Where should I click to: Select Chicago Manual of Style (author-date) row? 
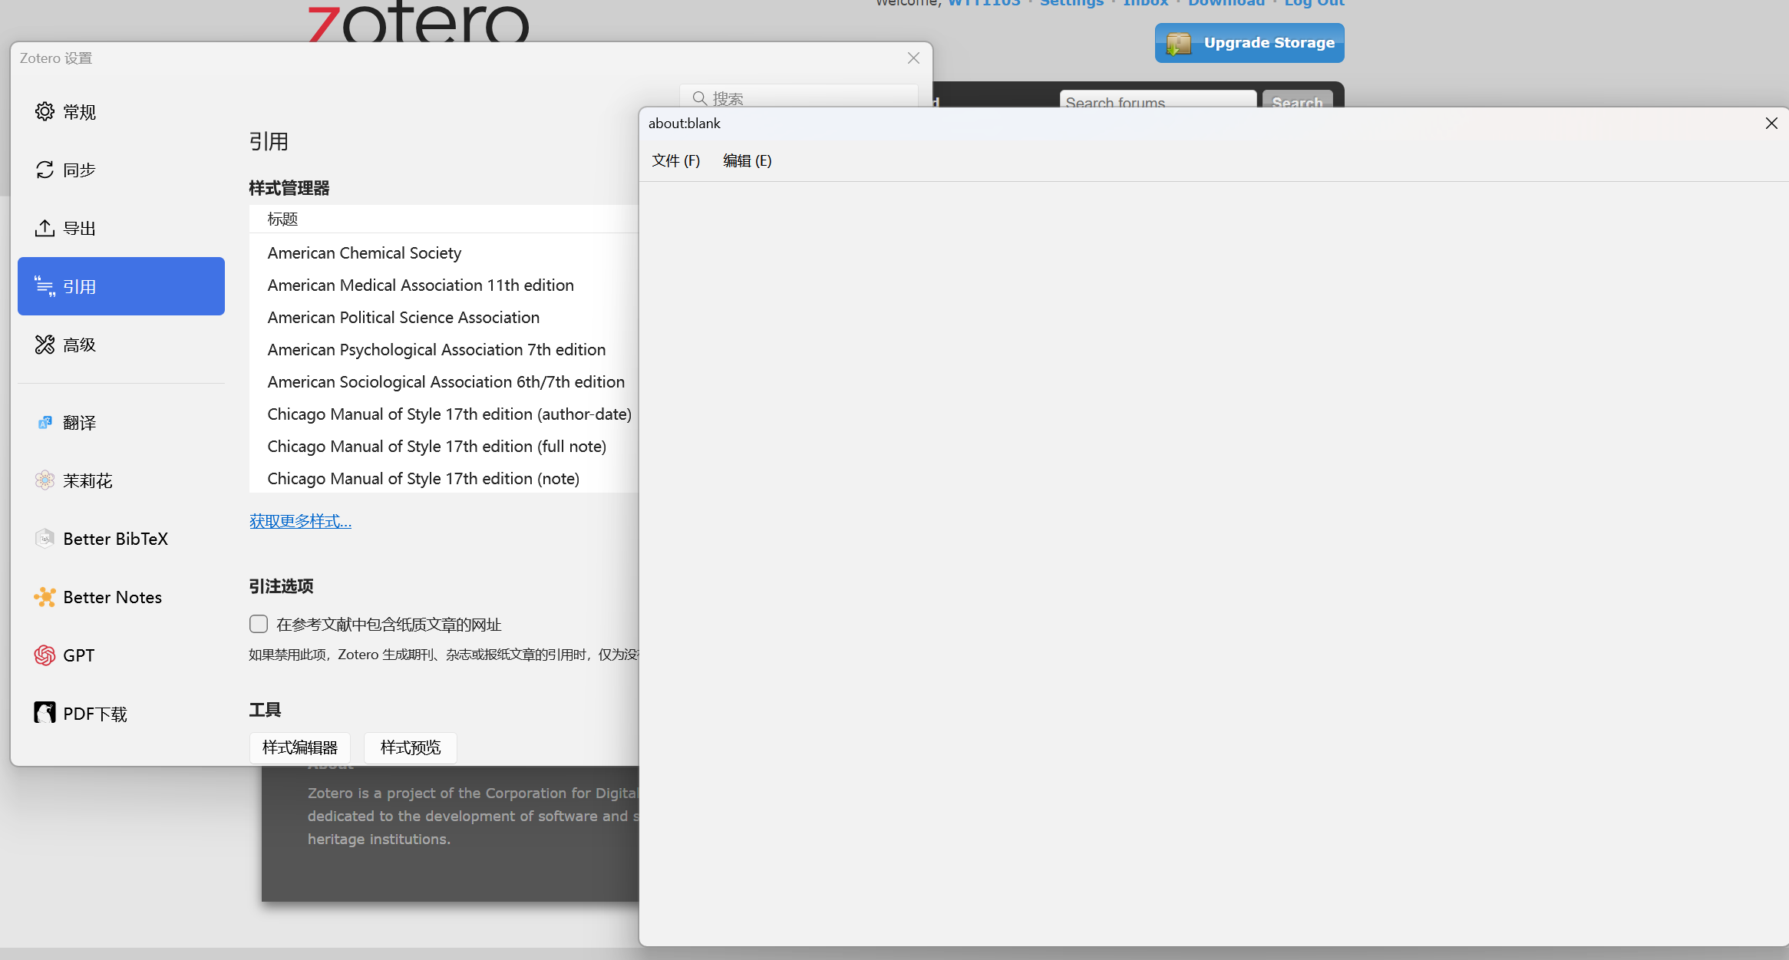click(444, 414)
